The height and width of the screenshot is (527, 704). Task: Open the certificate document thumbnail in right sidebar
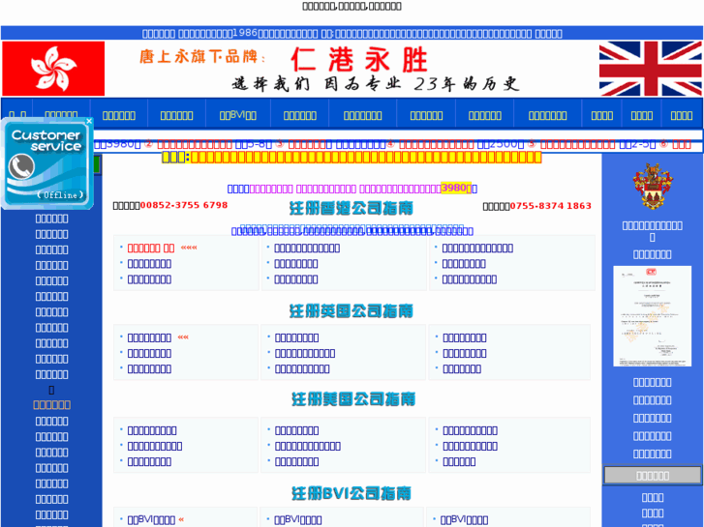click(x=653, y=316)
